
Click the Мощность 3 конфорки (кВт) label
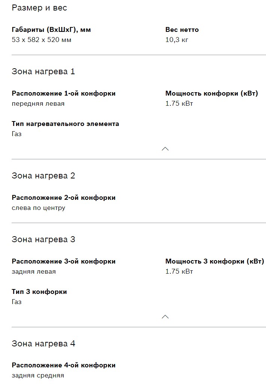215,261
